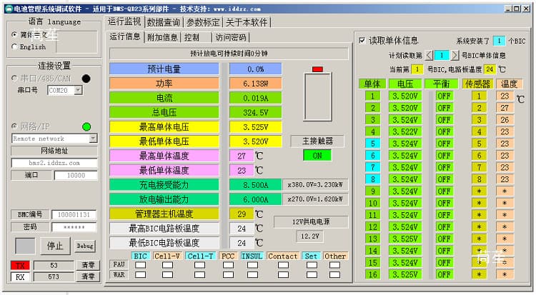Click the 功率 value 6.138W
The image size is (536, 295).
click(255, 84)
